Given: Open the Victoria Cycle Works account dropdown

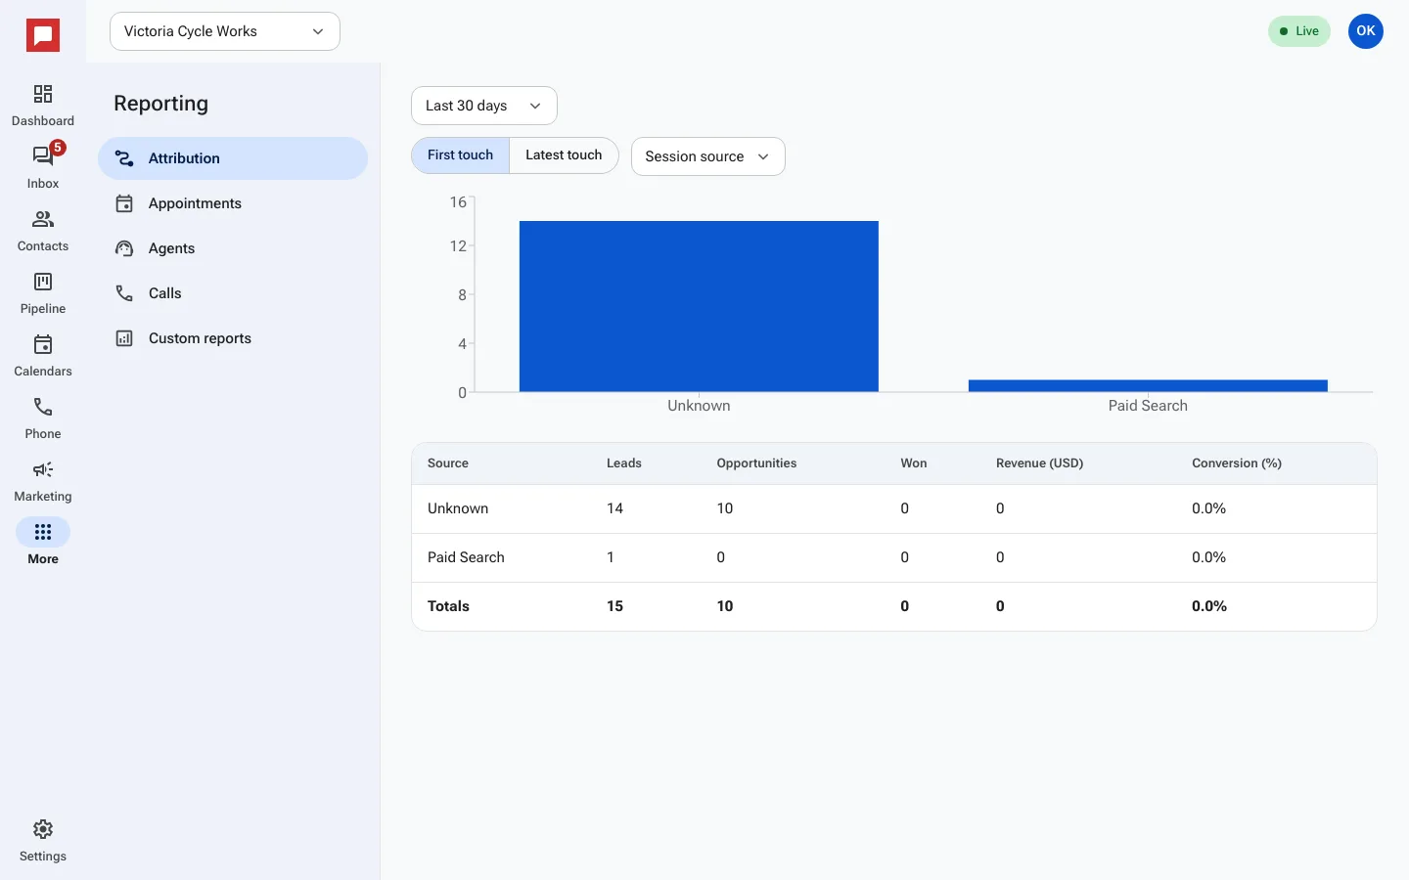Looking at the screenshot, I should 225,31.
